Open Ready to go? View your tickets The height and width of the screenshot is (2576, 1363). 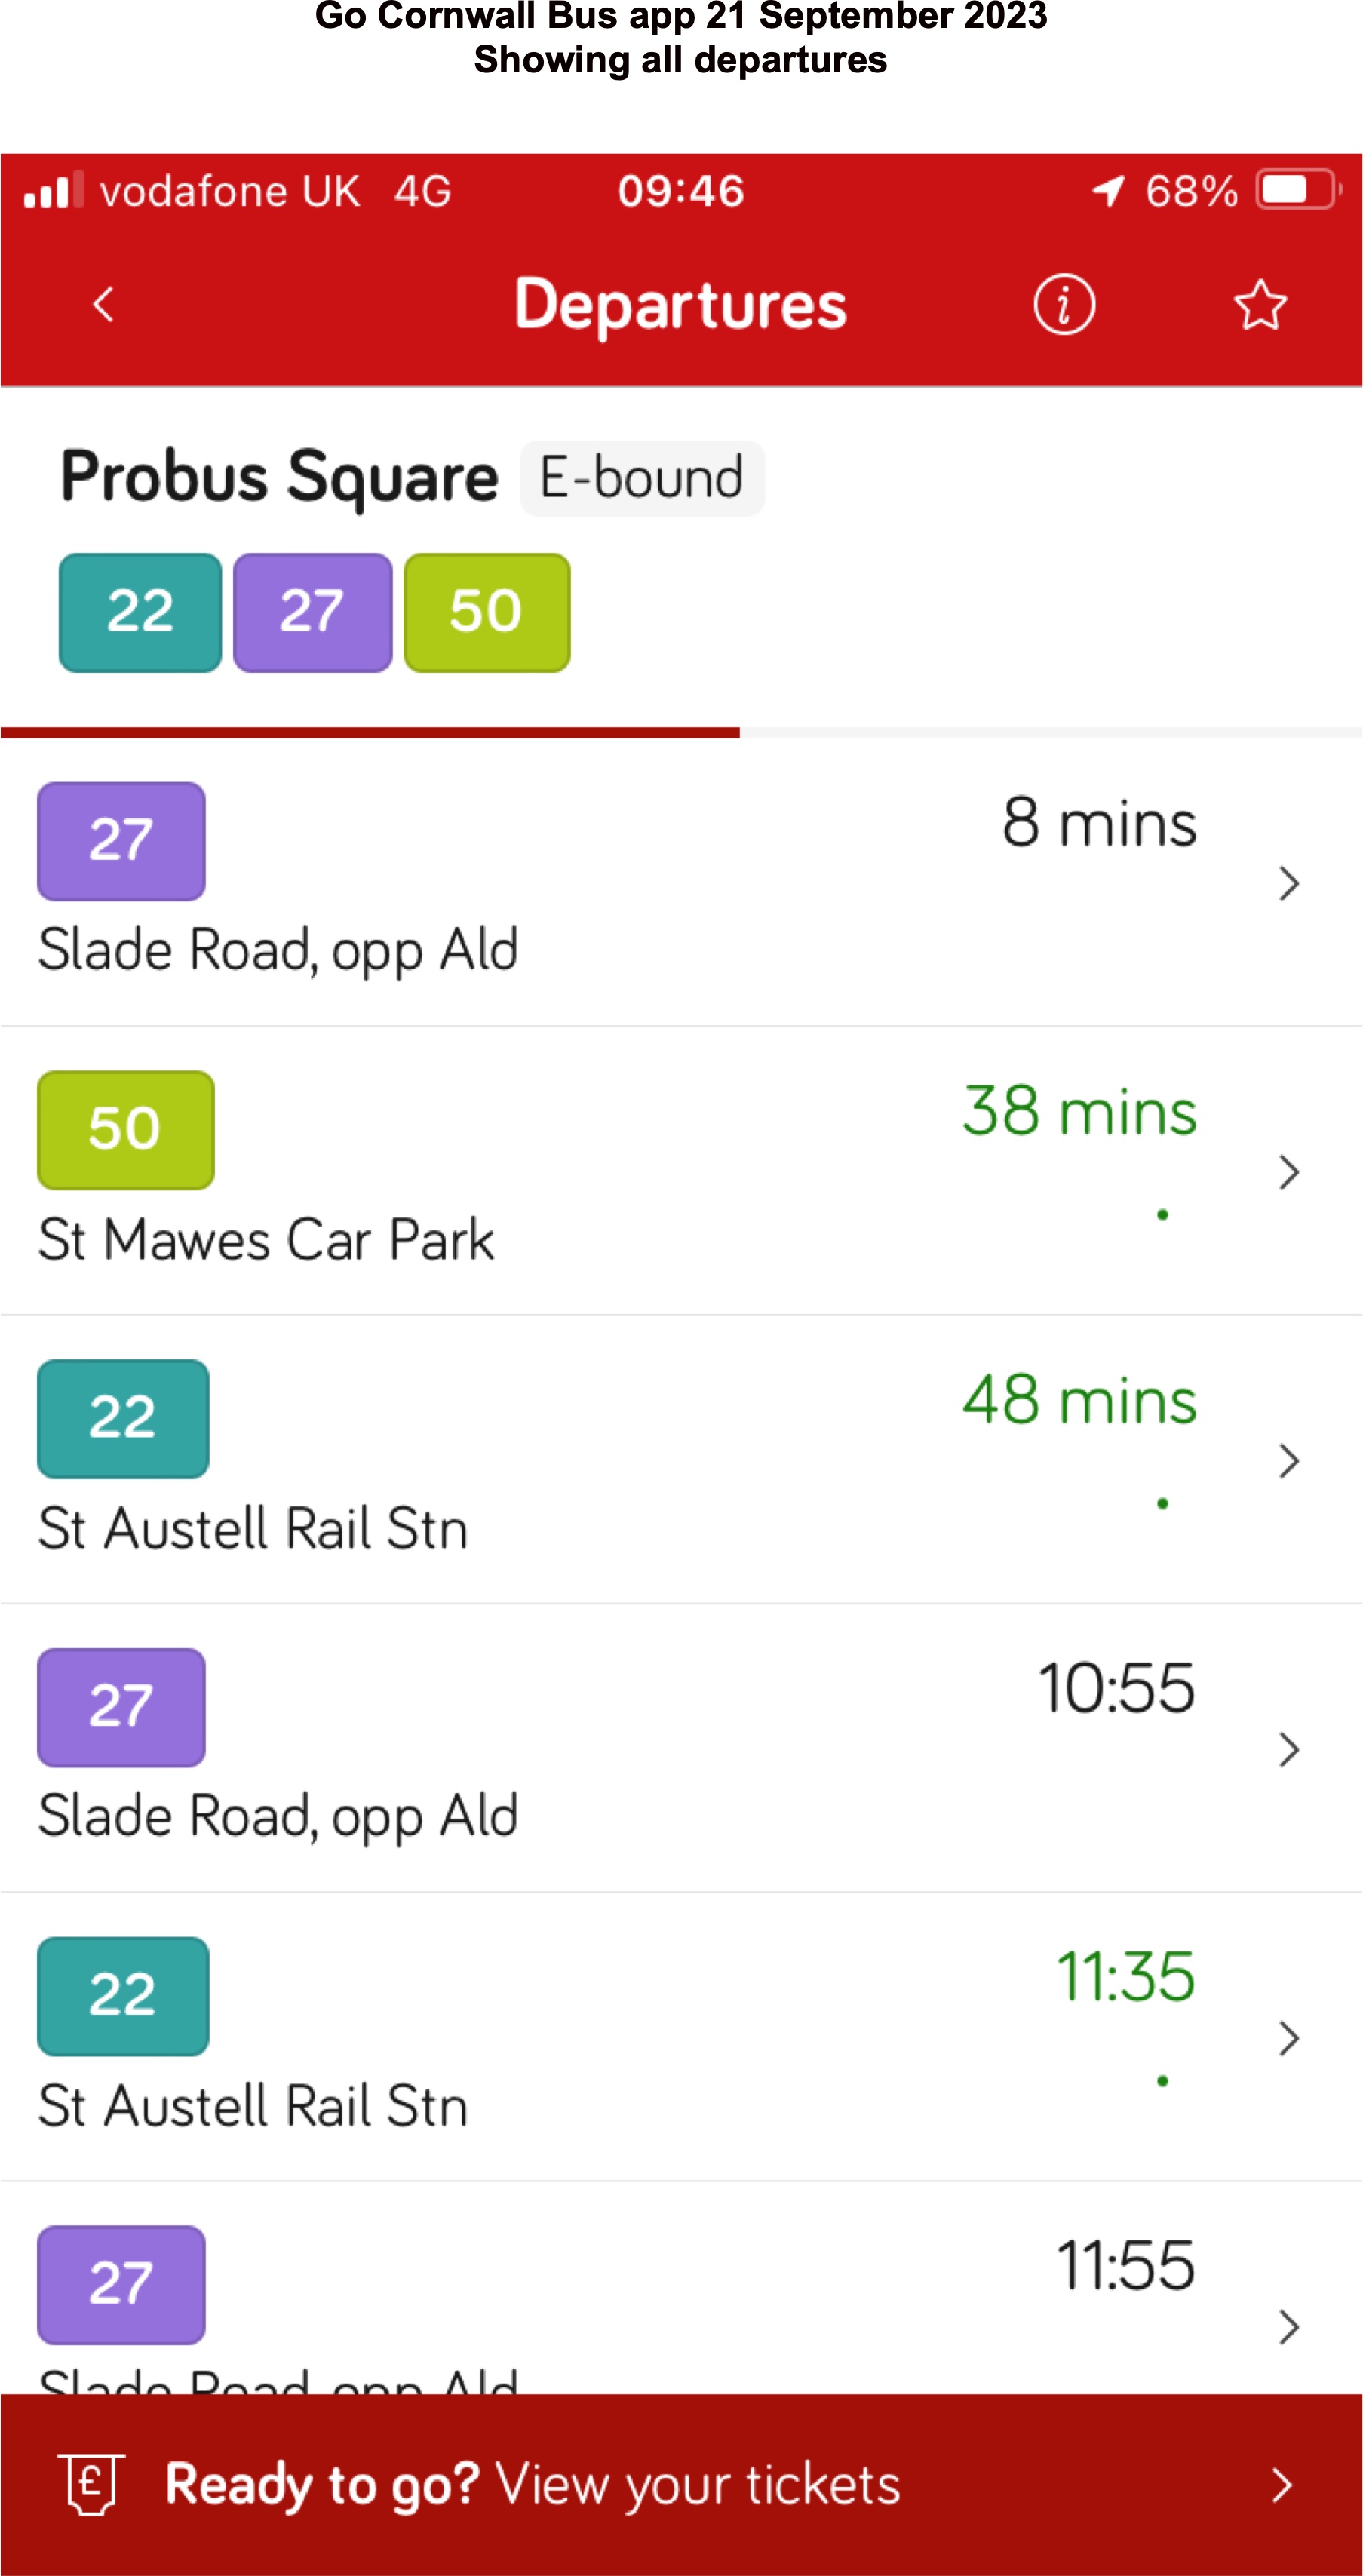pos(532,2485)
